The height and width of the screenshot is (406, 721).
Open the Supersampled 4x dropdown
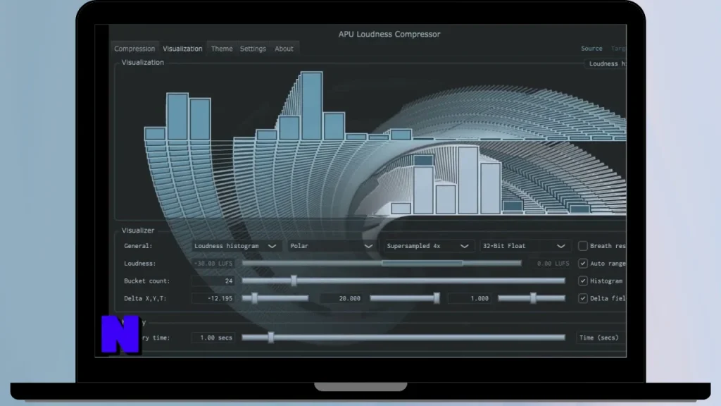click(x=427, y=246)
